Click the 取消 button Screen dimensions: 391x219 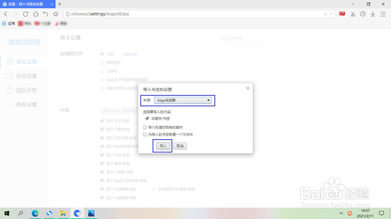(180, 146)
